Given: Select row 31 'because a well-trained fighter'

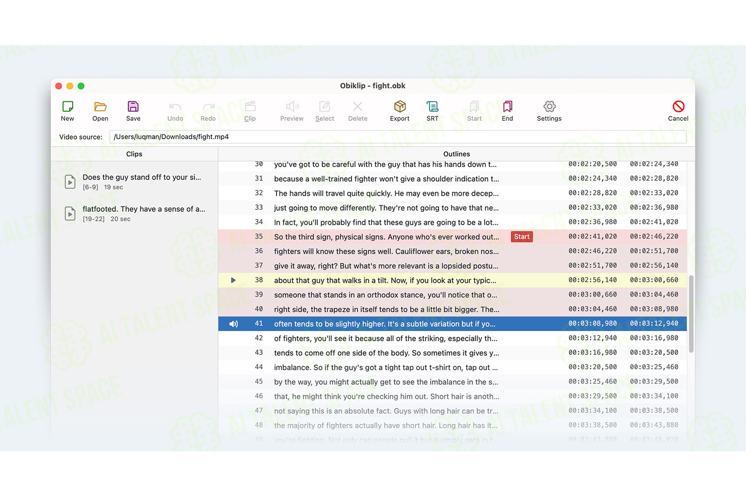Looking at the screenshot, I should pos(453,179).
